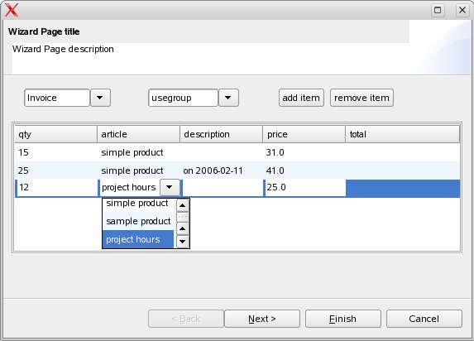This screenshot has height=341, width=474.
Task: Click the red X application icon
Action: point(12,10)
